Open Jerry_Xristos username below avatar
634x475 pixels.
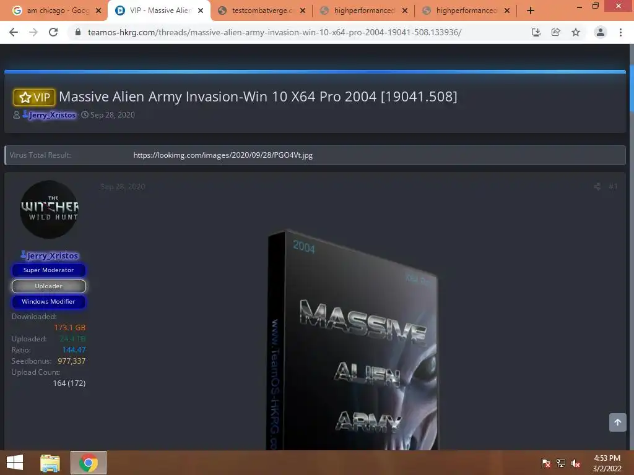[x=53, y=255]
